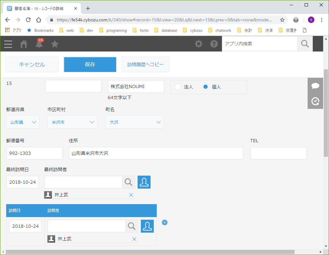Open user picker for 最終訪問者
This screenshot has width=329, height=255.
point(144,182)
